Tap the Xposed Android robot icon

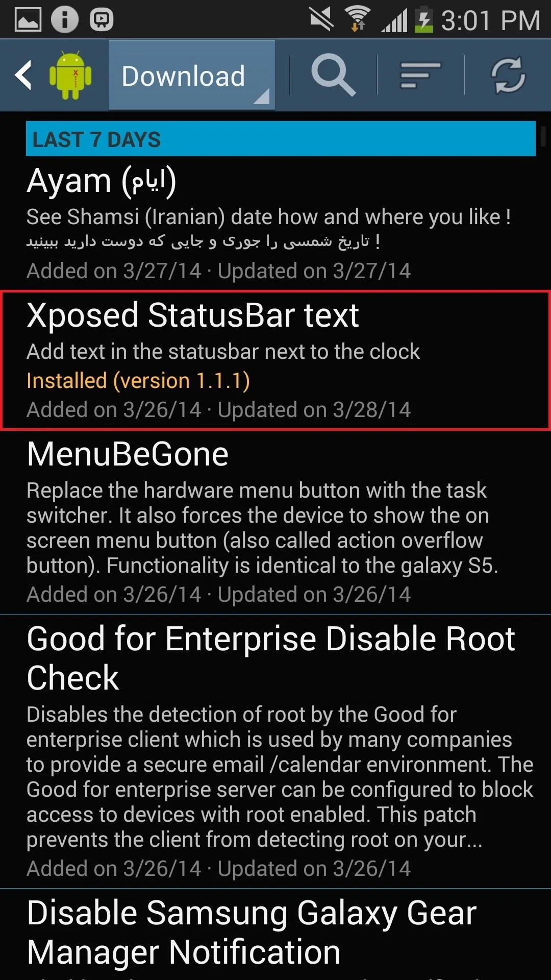point(70,75)
